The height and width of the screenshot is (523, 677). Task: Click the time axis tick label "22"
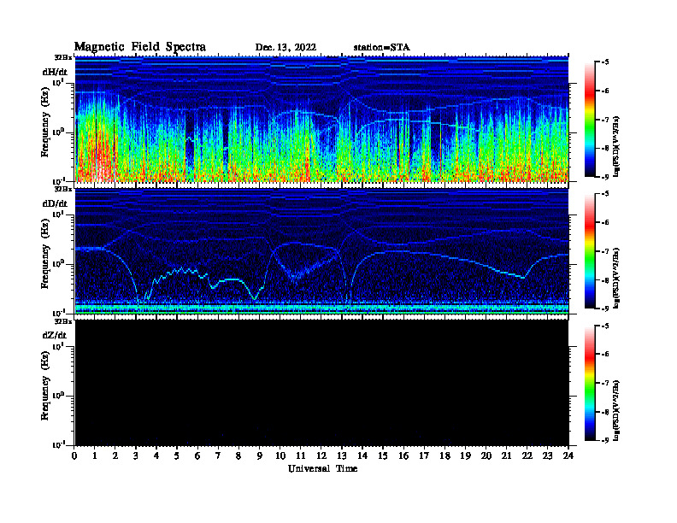[x=527, y=456]
